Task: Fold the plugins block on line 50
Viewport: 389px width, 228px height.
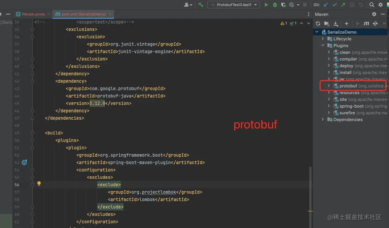Action: tap(32, 140)
